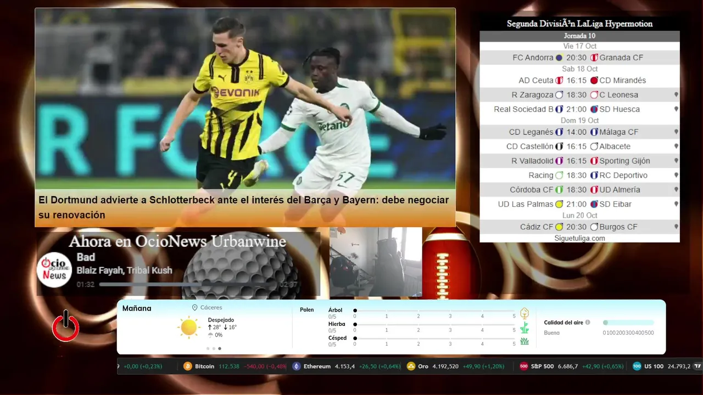Click the news photo of Dortmund player
This screenshot has height=395, width=703.
point(245,99)
